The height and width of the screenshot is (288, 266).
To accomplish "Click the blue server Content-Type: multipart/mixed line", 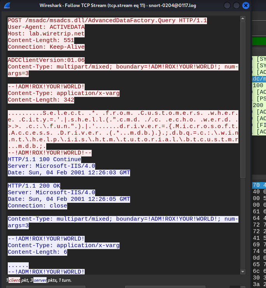I will [123, 222].
